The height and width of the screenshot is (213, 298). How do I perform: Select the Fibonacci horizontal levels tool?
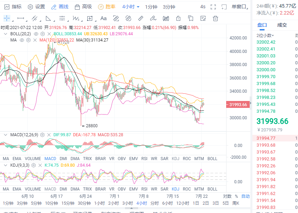coord(62,18)
